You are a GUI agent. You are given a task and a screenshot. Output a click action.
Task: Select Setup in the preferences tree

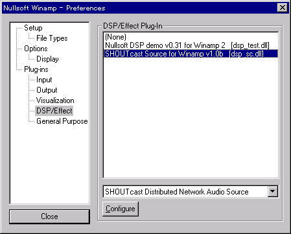point(33,28)
